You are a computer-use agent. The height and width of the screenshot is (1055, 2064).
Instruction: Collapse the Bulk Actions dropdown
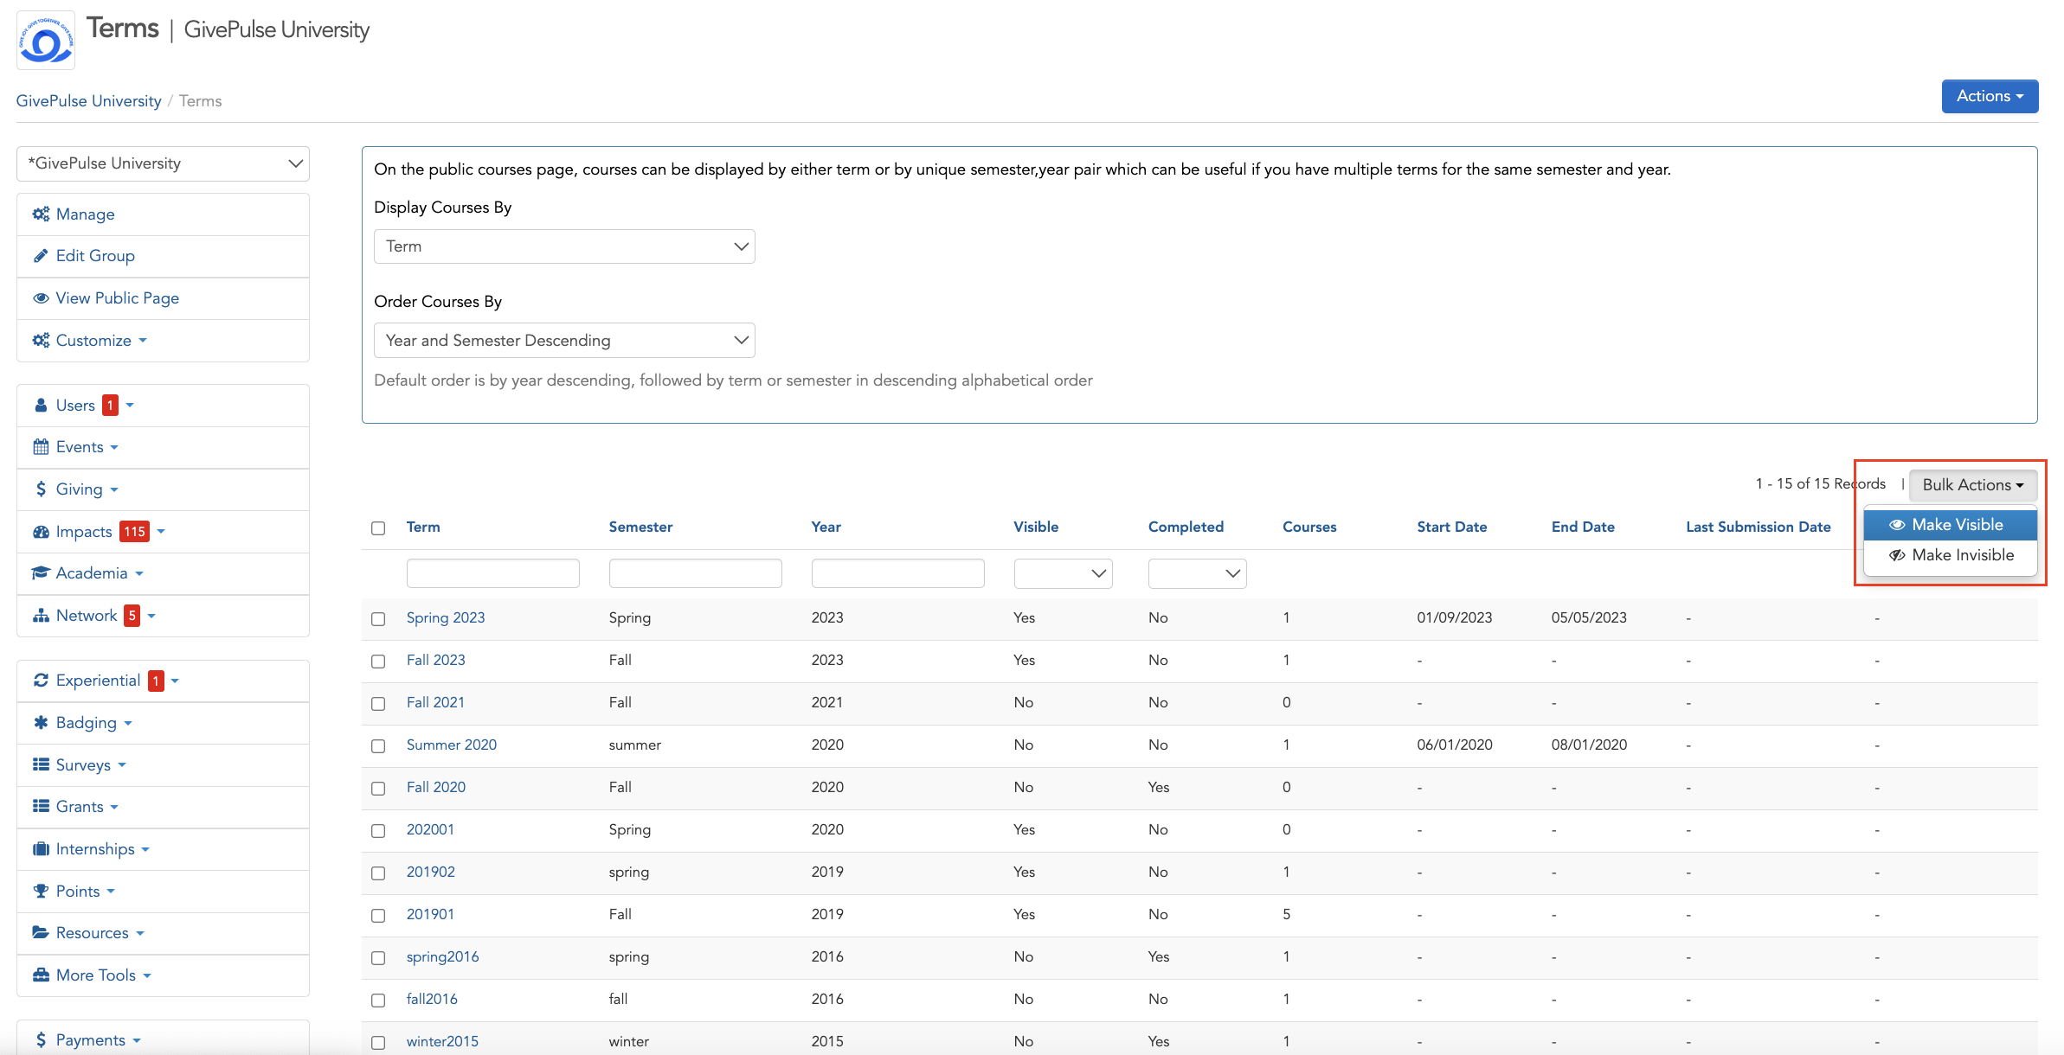tap(1972, 485)
